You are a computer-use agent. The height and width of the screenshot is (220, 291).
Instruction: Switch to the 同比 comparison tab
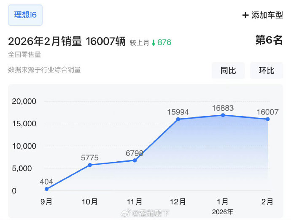[228, 71]
